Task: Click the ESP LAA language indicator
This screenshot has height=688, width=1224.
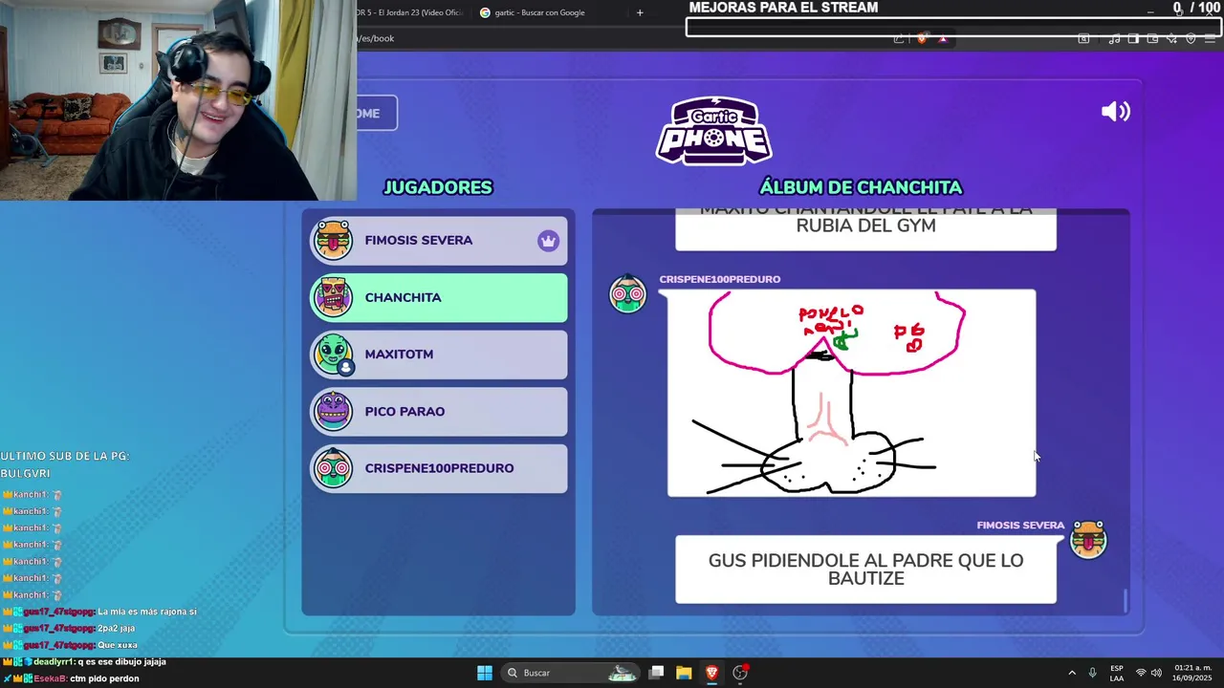Action: pyautogui.click(x=1117, y=673)
